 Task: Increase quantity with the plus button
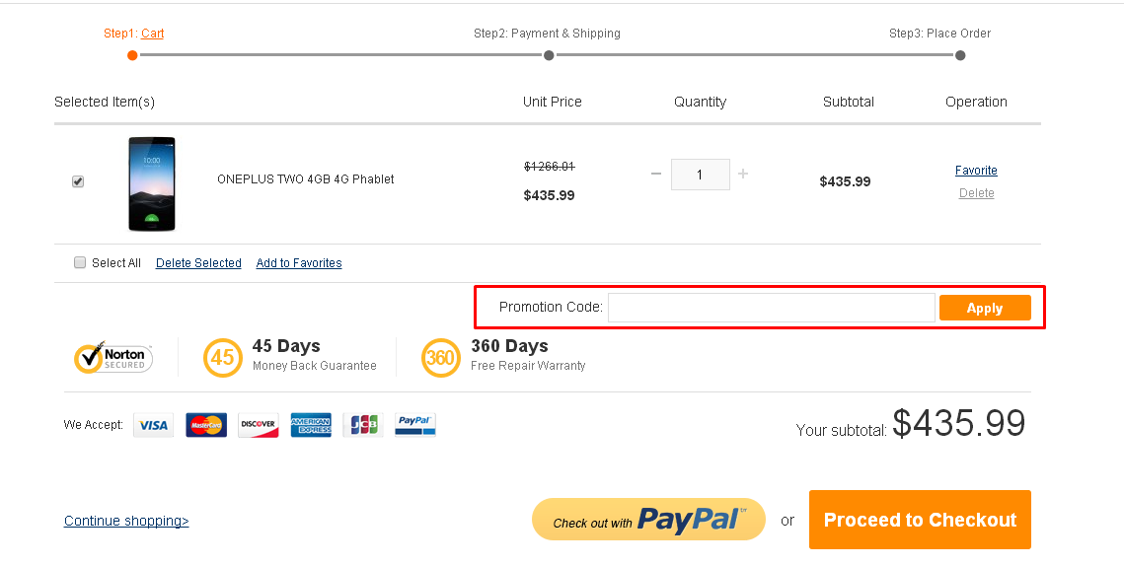click(x=743, y=175)
